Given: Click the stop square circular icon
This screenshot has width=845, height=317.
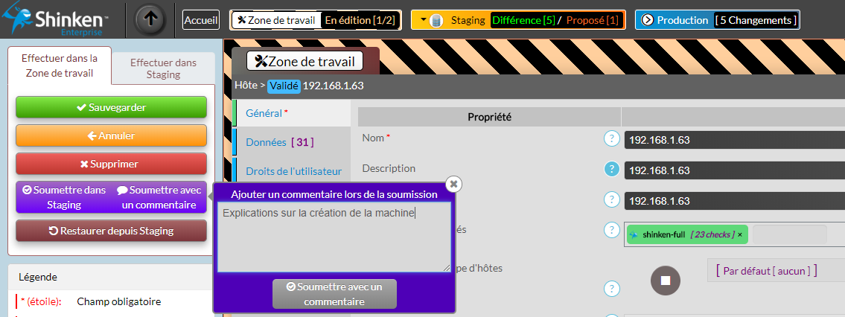Looking at the screenshot, I should coord(666,281).
